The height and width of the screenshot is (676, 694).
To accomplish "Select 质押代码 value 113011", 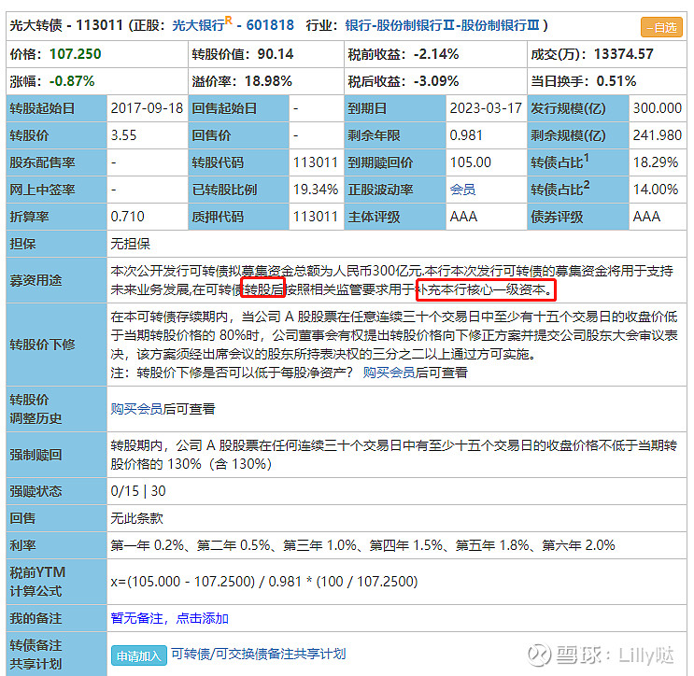I will (316, 217).
